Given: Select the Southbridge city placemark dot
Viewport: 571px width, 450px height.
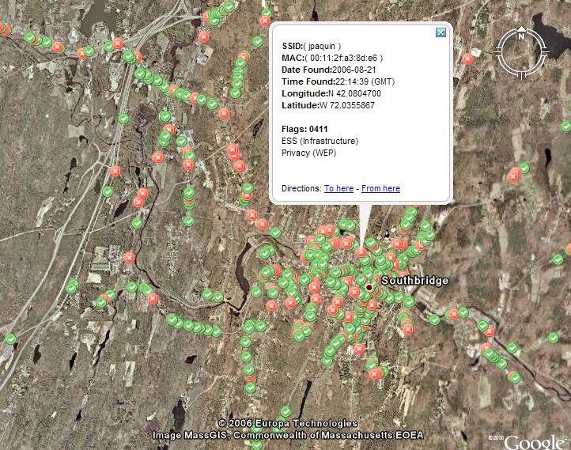Looking at the screenshot, I should tap(369, 288).
